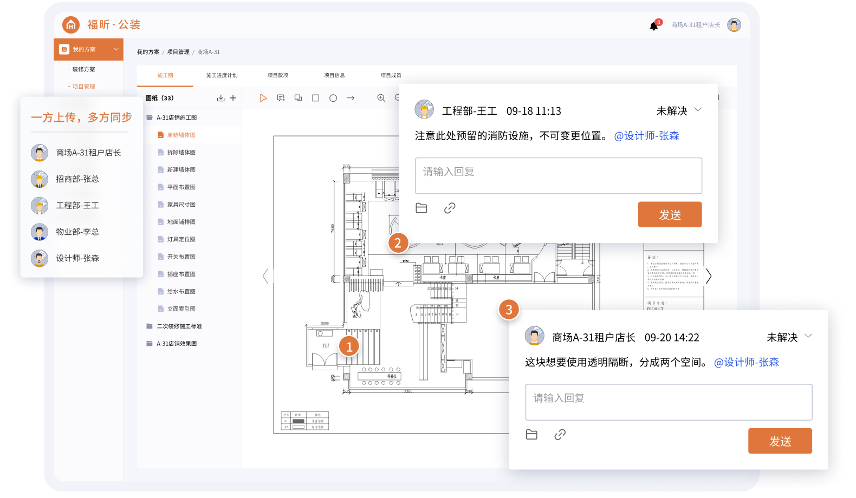The image size is (856, 498).
Task: Download drawings with the download icon
Action: click(221, 98)
